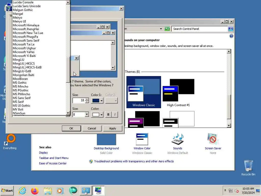Viewport: 261px width, 196px height.
Task: Show hidden system tray icons
Action: [x=225, y=190]
